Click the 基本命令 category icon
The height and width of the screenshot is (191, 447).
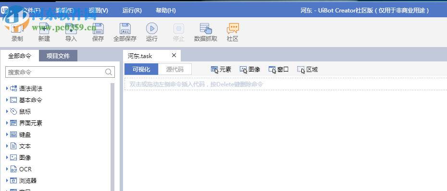click(x=13, y=100)
